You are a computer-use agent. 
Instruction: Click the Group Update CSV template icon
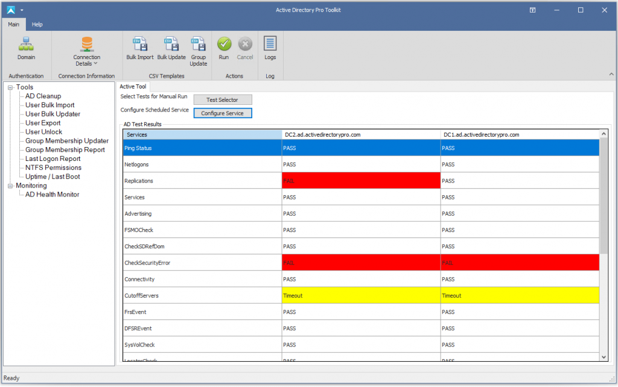pos(198,44)
